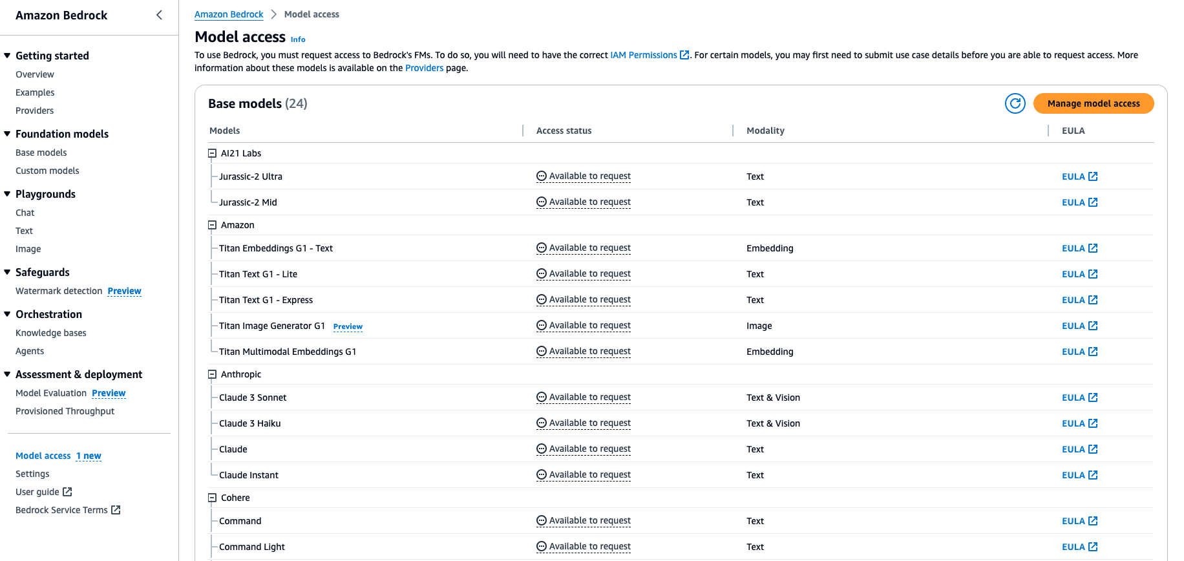Open Bedrock Service Terms external link

click(68, 510)
